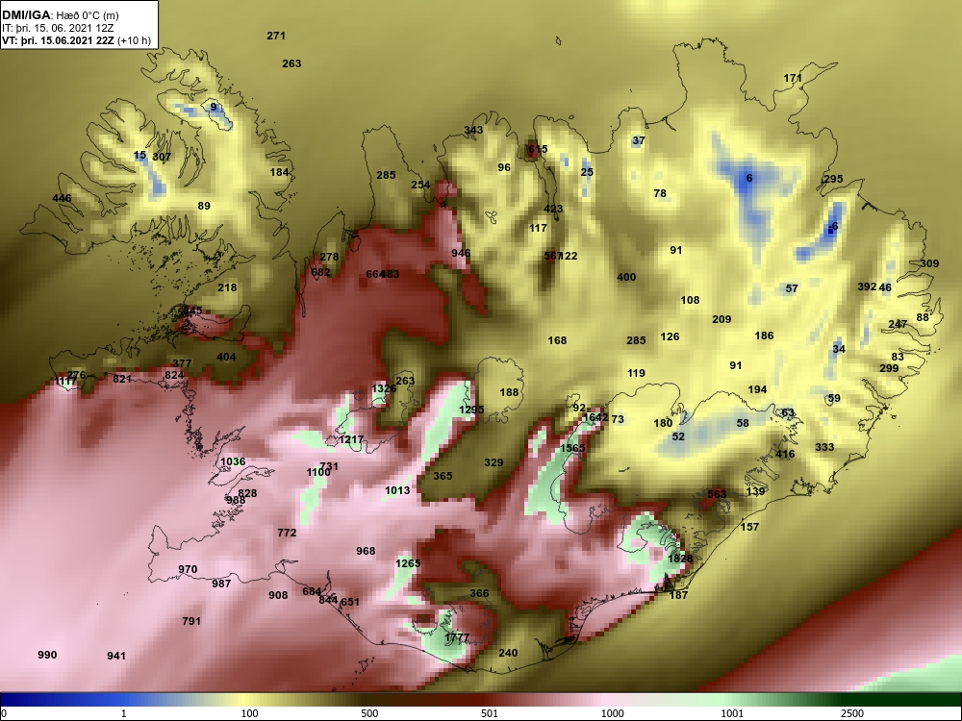
Task: Click the value 968
Action: click(366, 551)
